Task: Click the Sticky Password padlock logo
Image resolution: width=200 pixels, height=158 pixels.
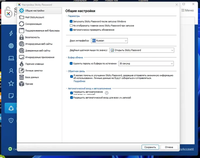Action: [8, 12]
